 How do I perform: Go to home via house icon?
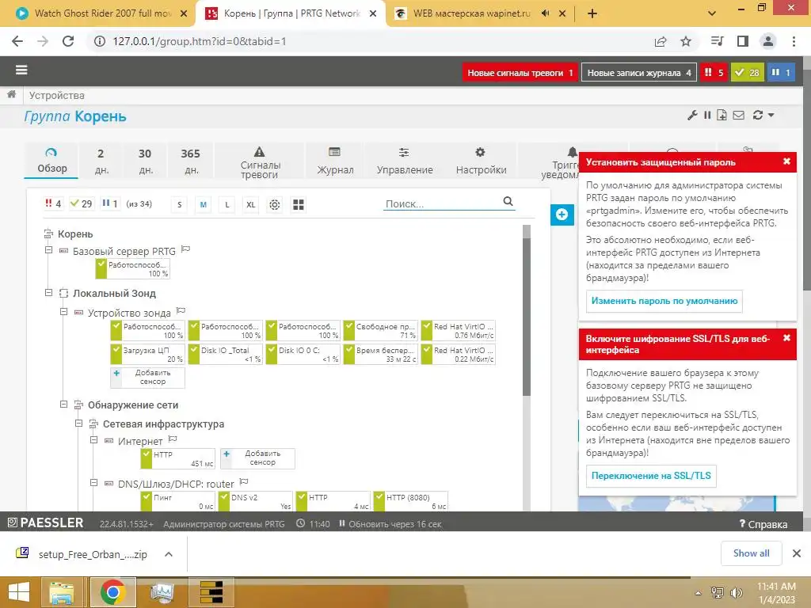(11, 95)
